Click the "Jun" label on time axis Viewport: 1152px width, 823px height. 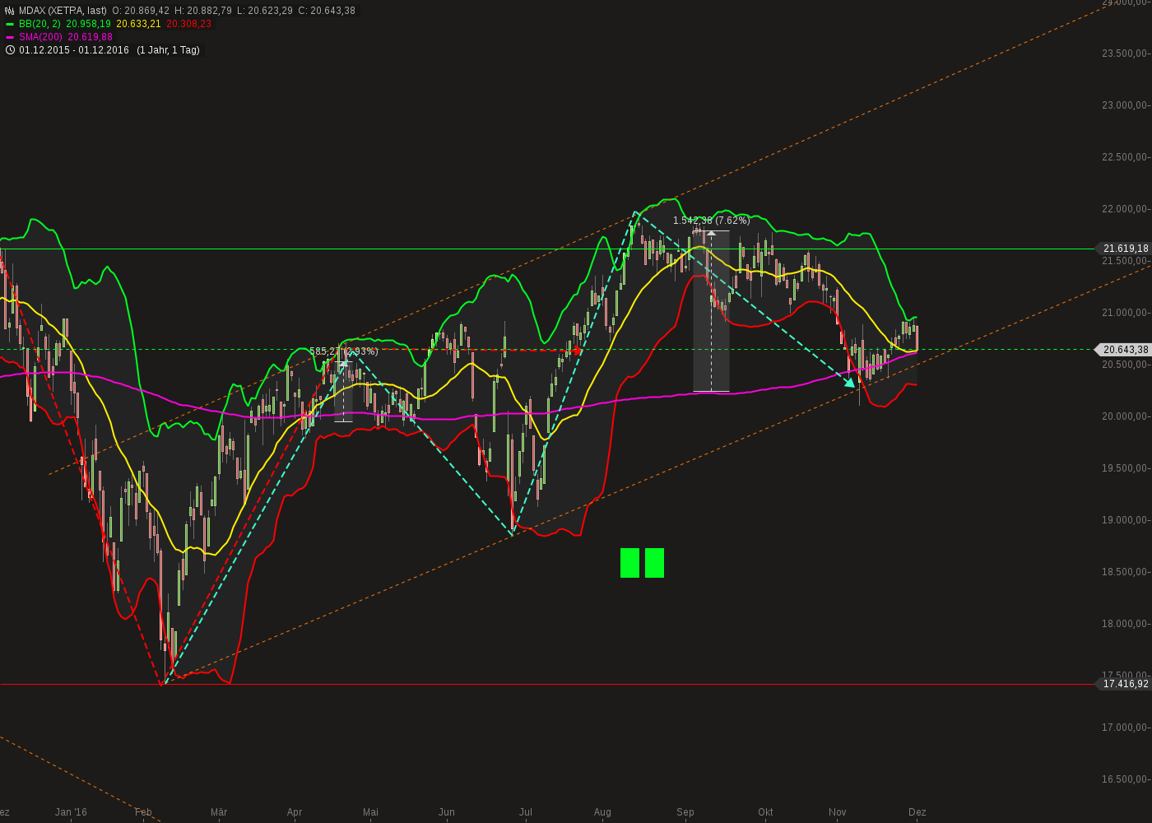pyautogui.click(x=447, y=812)
